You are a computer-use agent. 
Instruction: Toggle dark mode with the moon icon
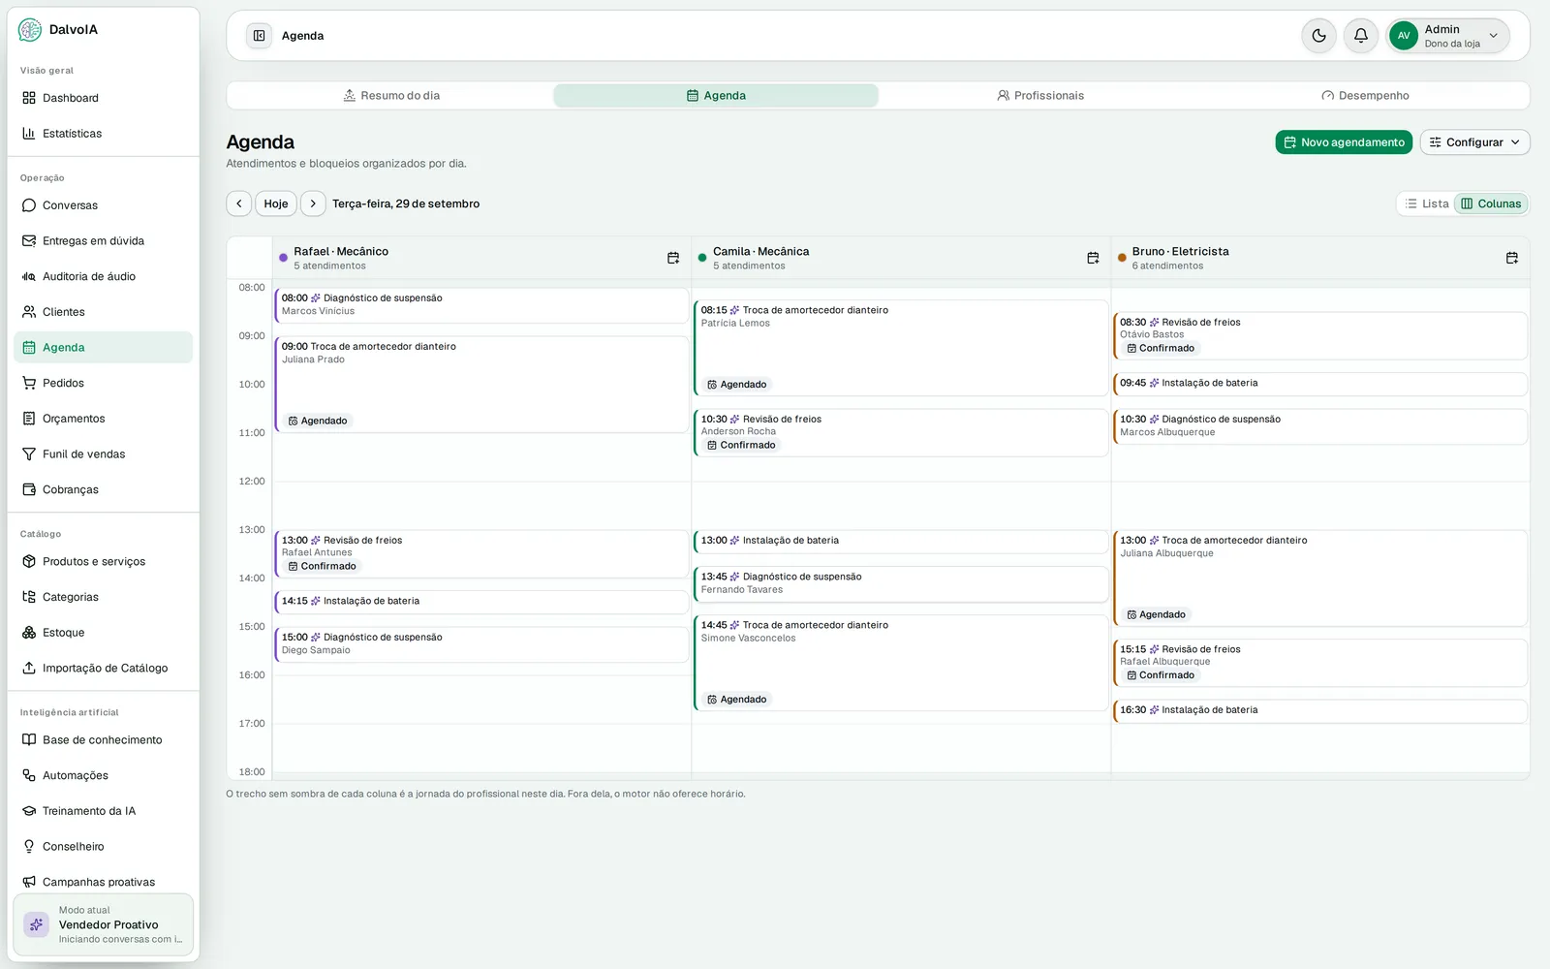(x=1318, y=36)
